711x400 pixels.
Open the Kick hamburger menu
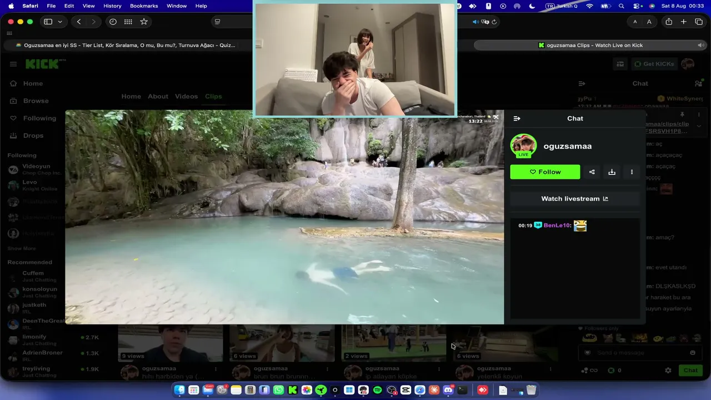click(13, 64)
